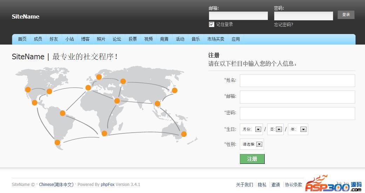Open the 关于我们 about us link
The width and height of the screenshot is (365, 193).
point(244,185)
